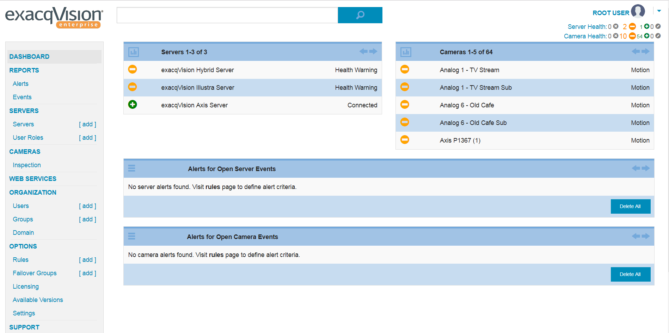This screenshot has height=333, width=669.
Task: Click the orange minus icon in Camera Health summary
Action: pyautogui.click(x=633, y=36)
